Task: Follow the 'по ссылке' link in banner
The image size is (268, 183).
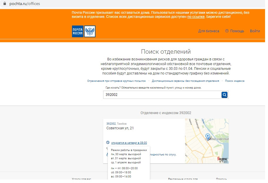Action: coord(196,17)
